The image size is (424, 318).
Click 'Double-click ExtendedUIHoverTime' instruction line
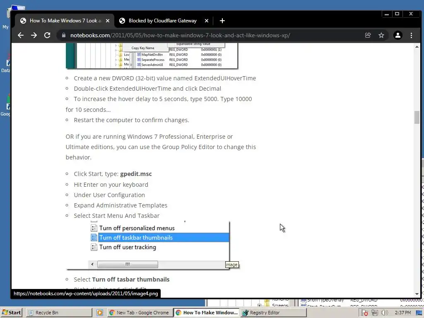tap(147, 89)
